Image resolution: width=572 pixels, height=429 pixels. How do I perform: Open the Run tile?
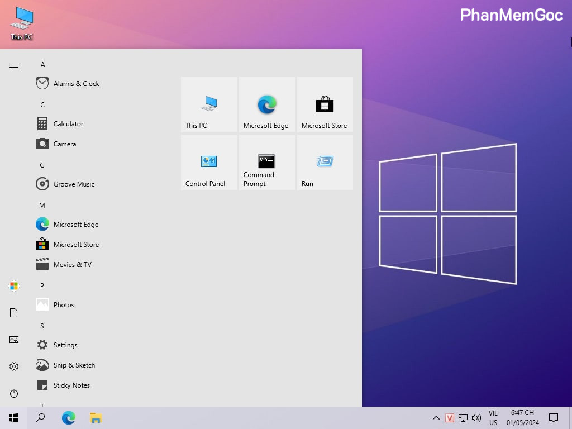pyautogui.click(x=325, y=163)
